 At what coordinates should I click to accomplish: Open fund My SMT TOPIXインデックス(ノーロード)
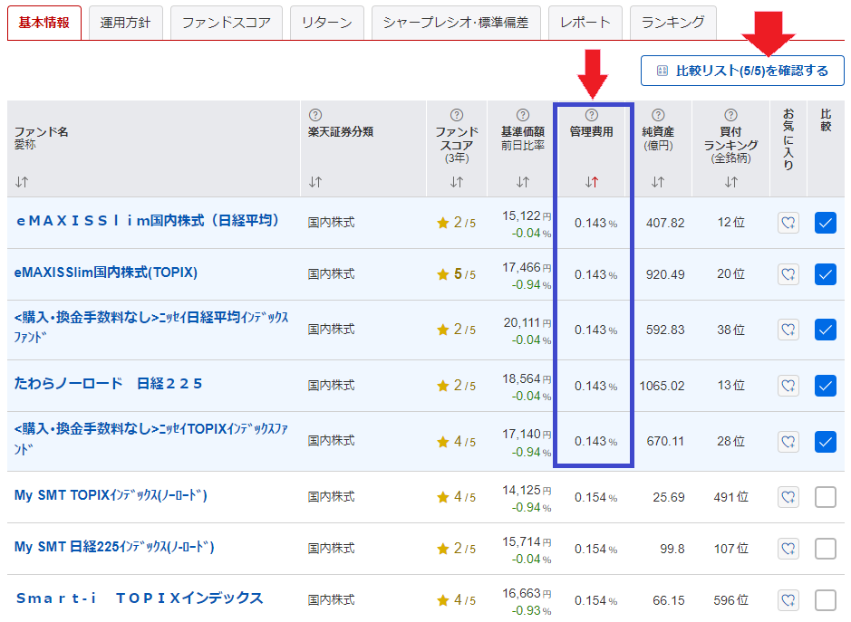[x=111, y=495]
